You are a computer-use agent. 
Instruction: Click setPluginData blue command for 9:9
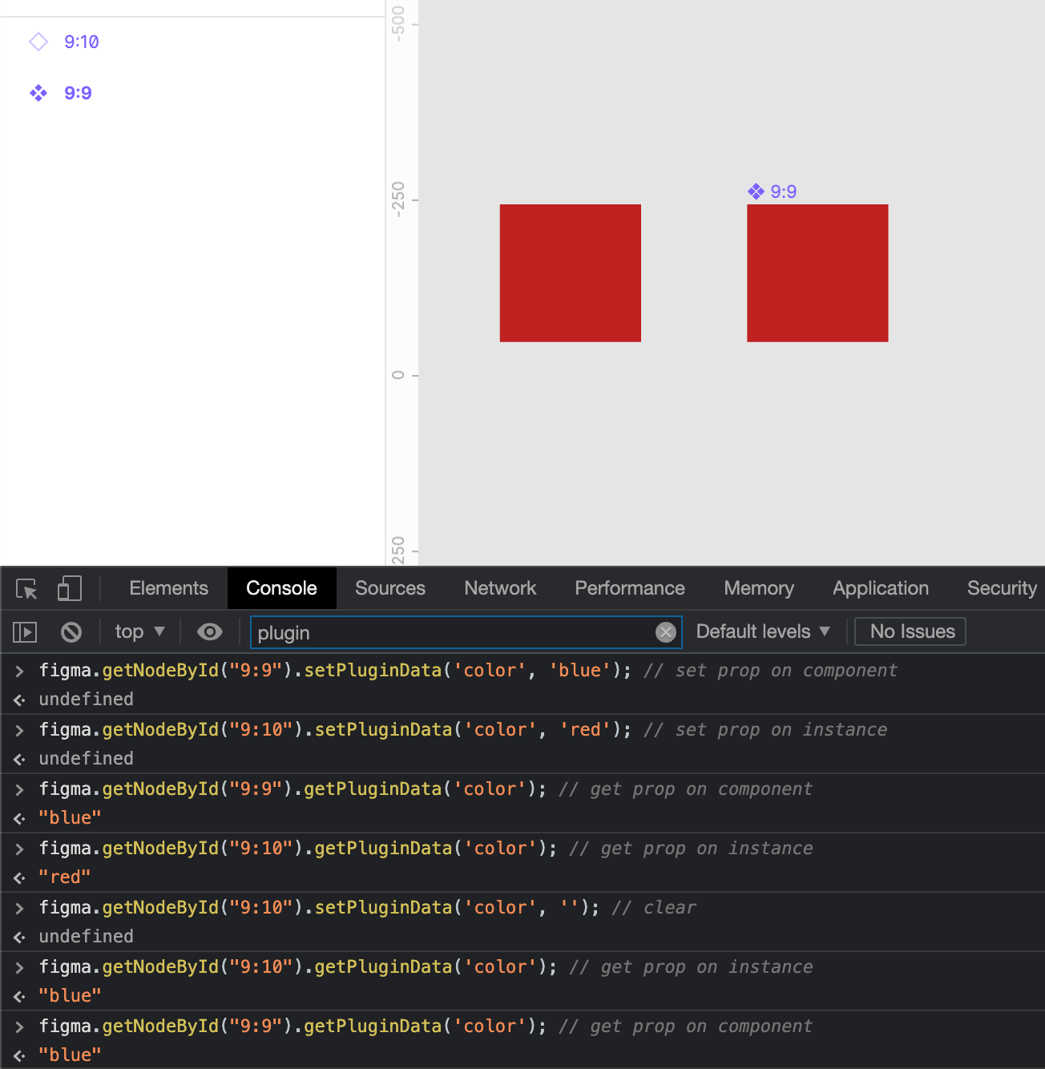pos(335,671)
